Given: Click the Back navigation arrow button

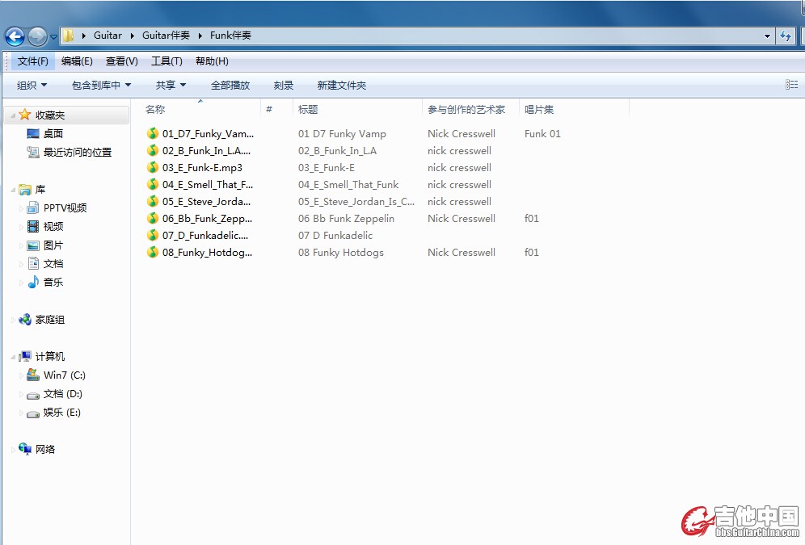Looking at the screenshot, I should (15, 36).
